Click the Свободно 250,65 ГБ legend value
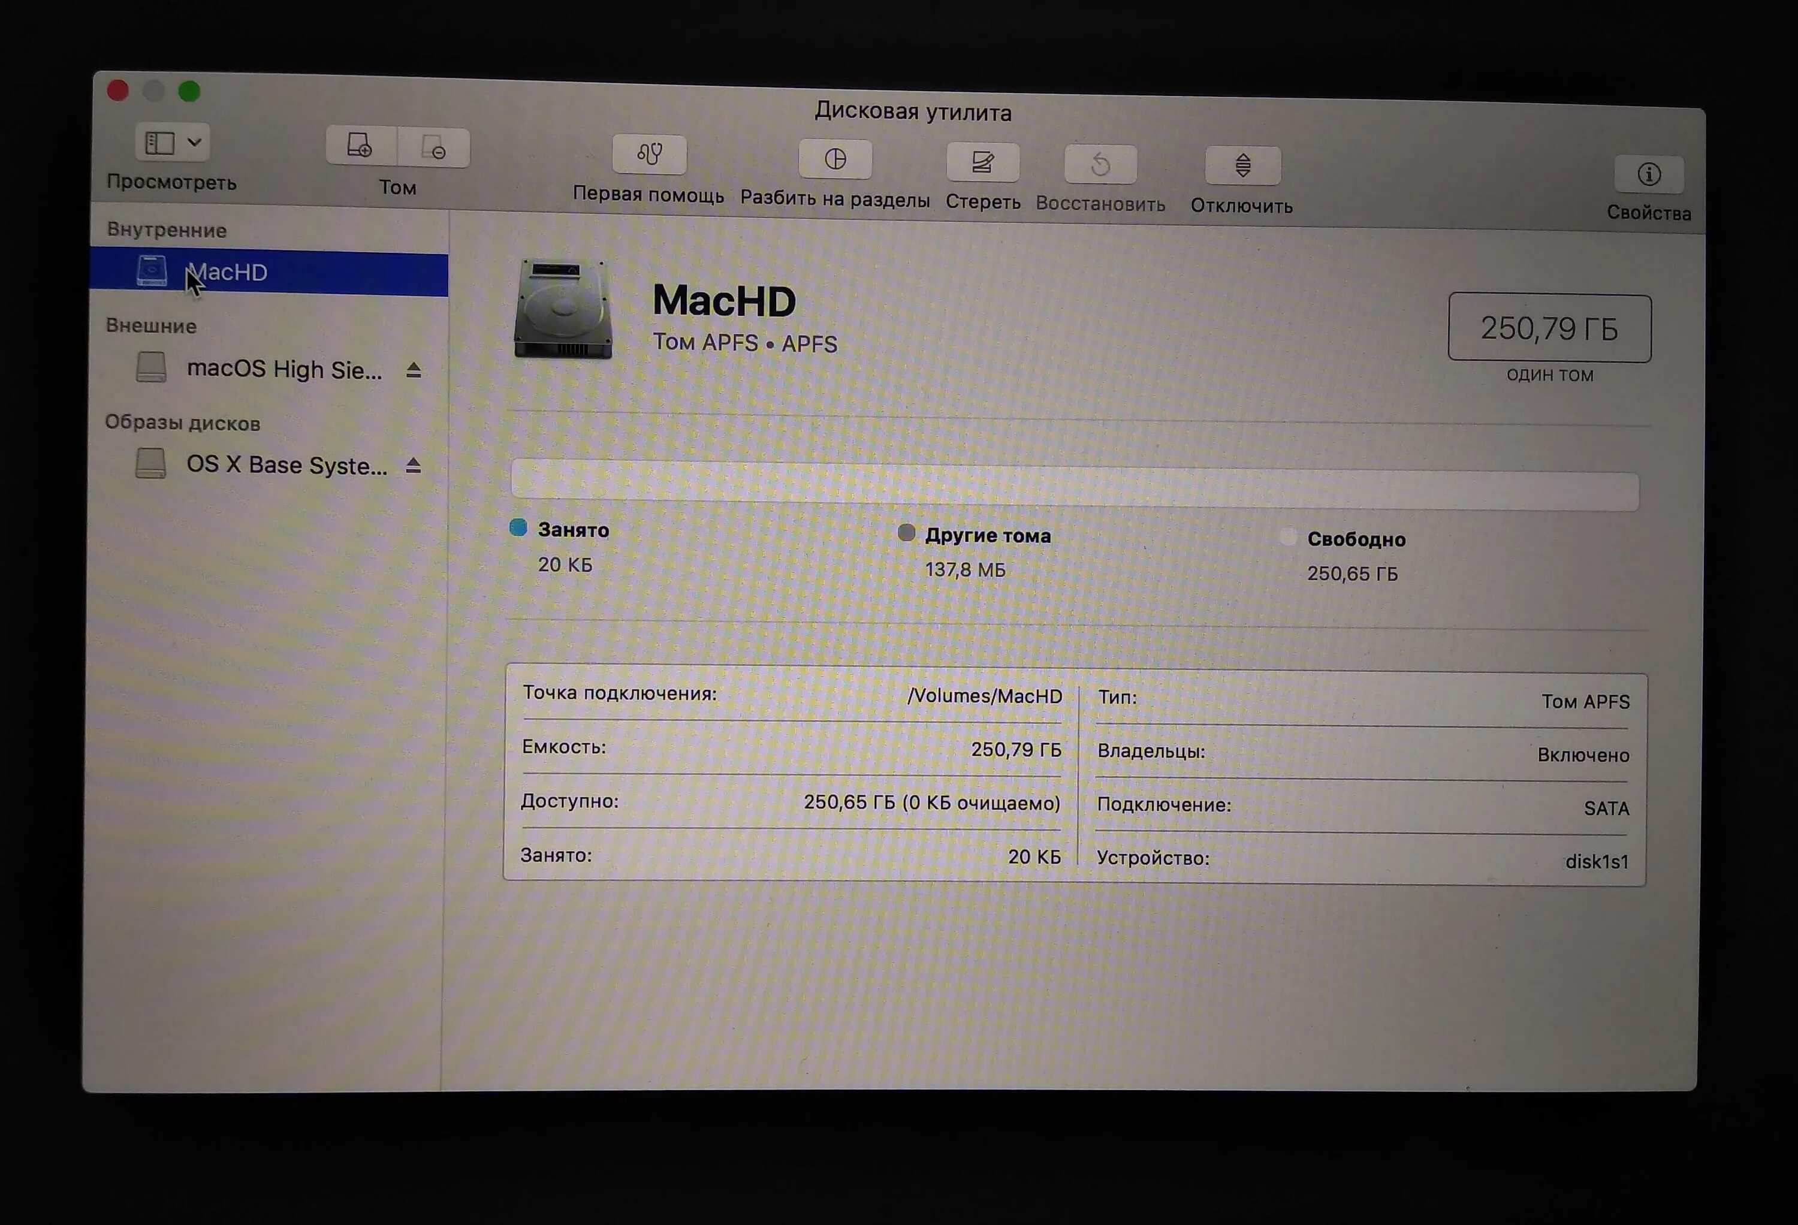 (1352, 574)
